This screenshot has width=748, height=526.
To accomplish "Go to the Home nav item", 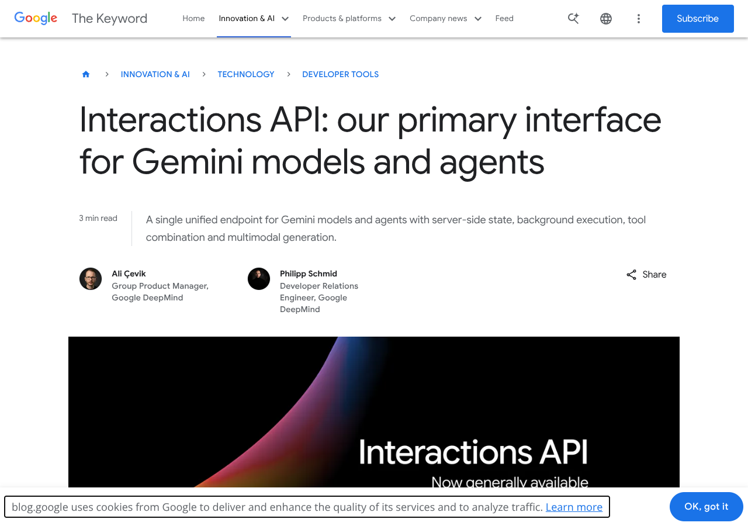I will 193,19.
